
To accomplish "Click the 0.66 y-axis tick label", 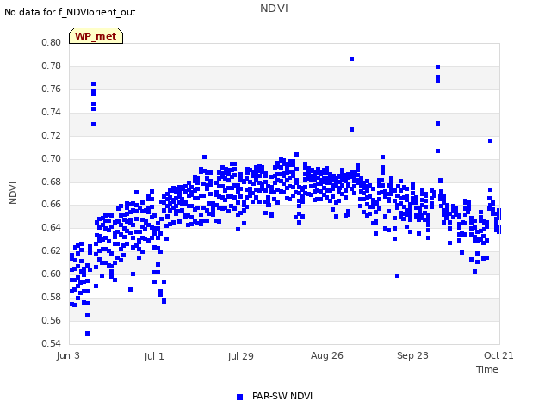I will pyautogui.click(x=52, y=205).
